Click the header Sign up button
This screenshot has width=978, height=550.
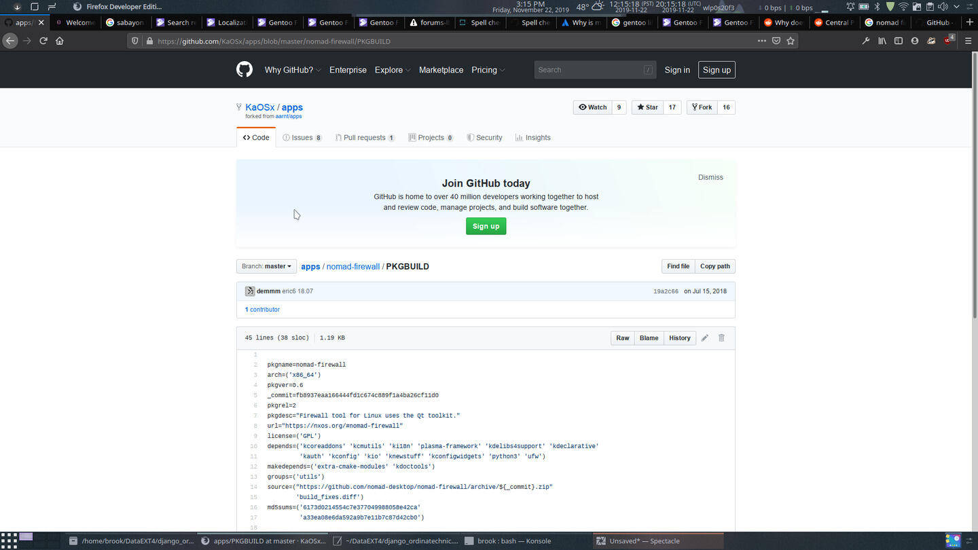click(x=717, y=70)
